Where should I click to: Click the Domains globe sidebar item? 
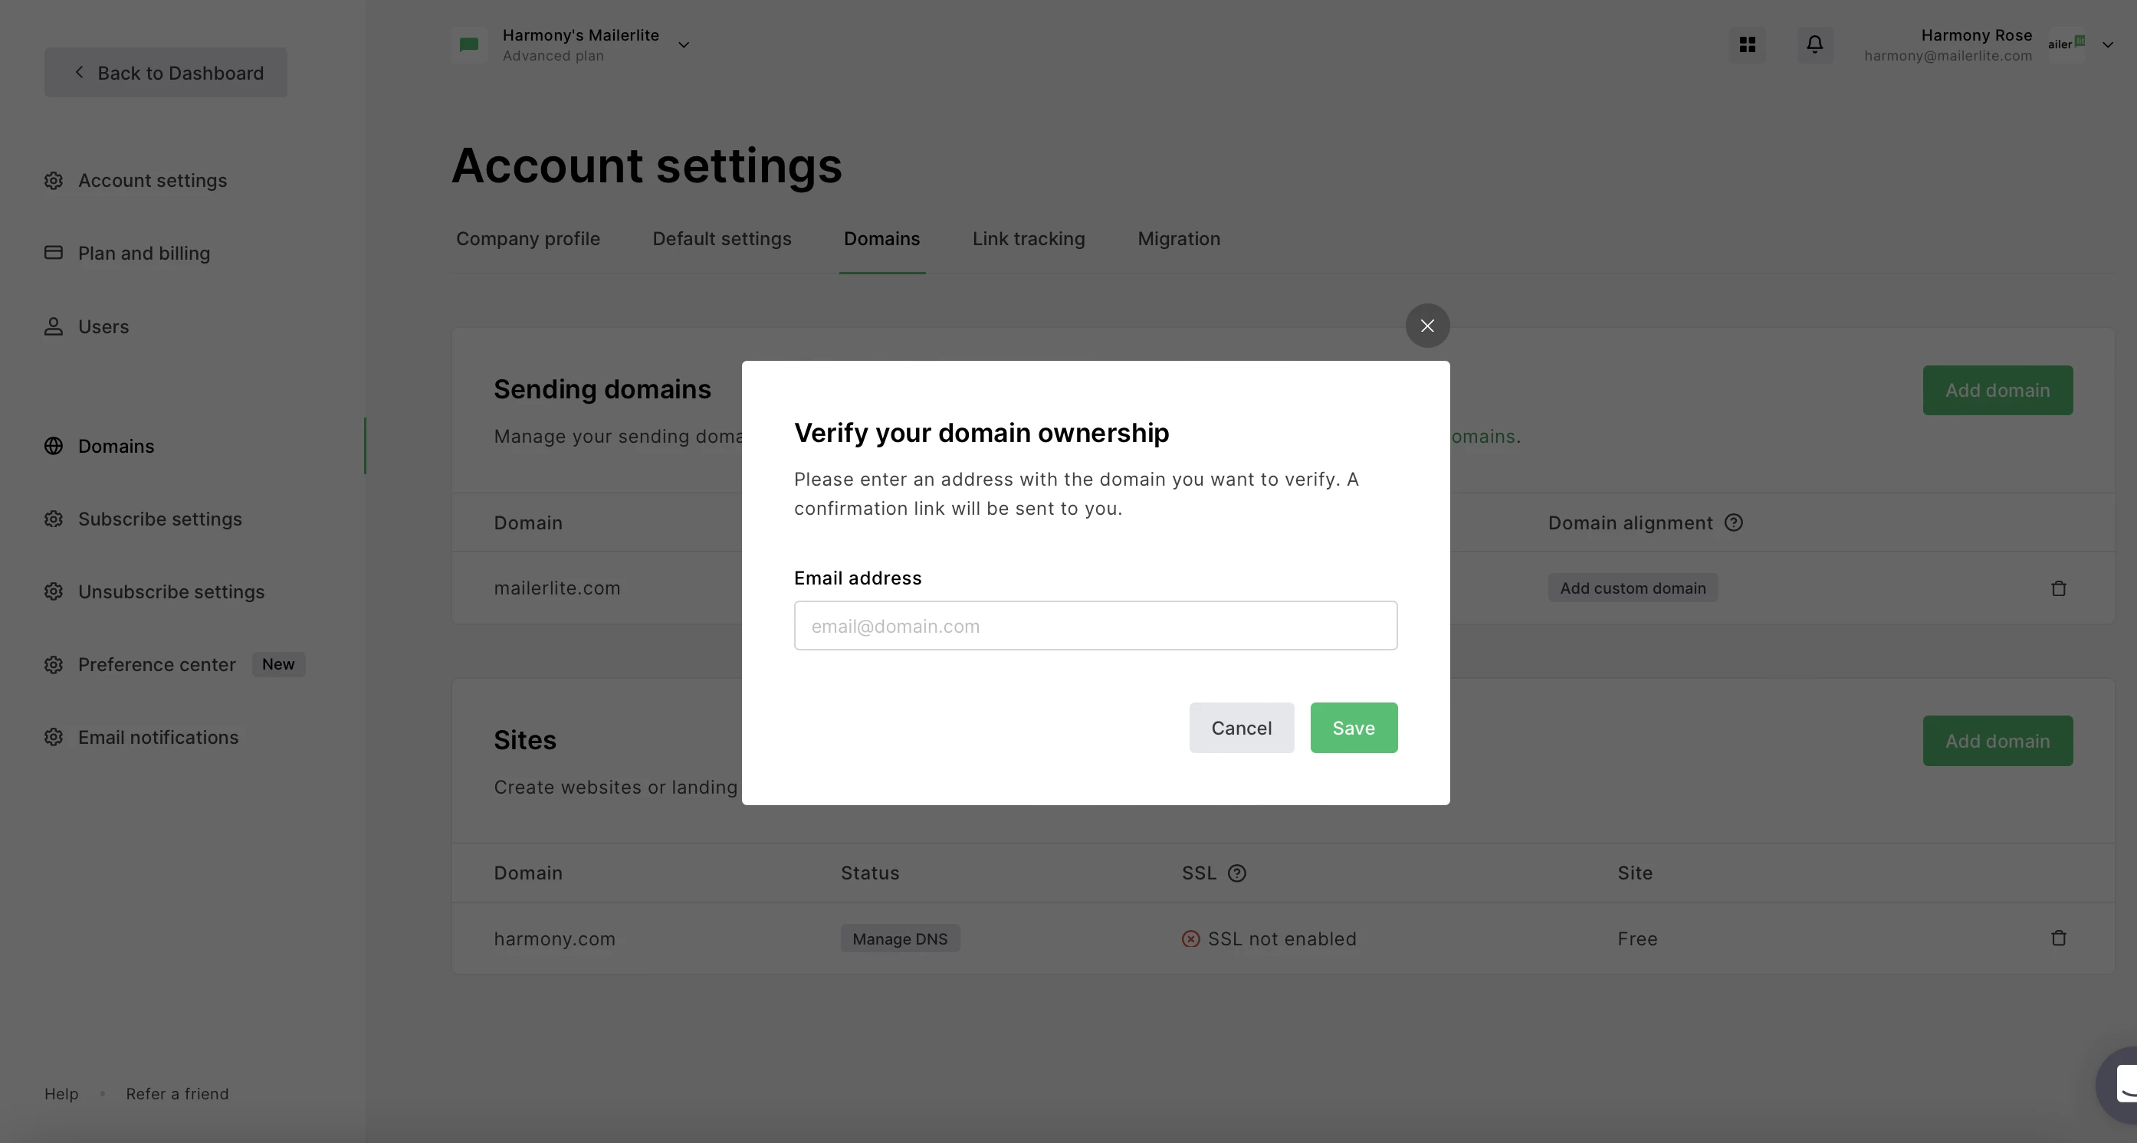point(117,446)
